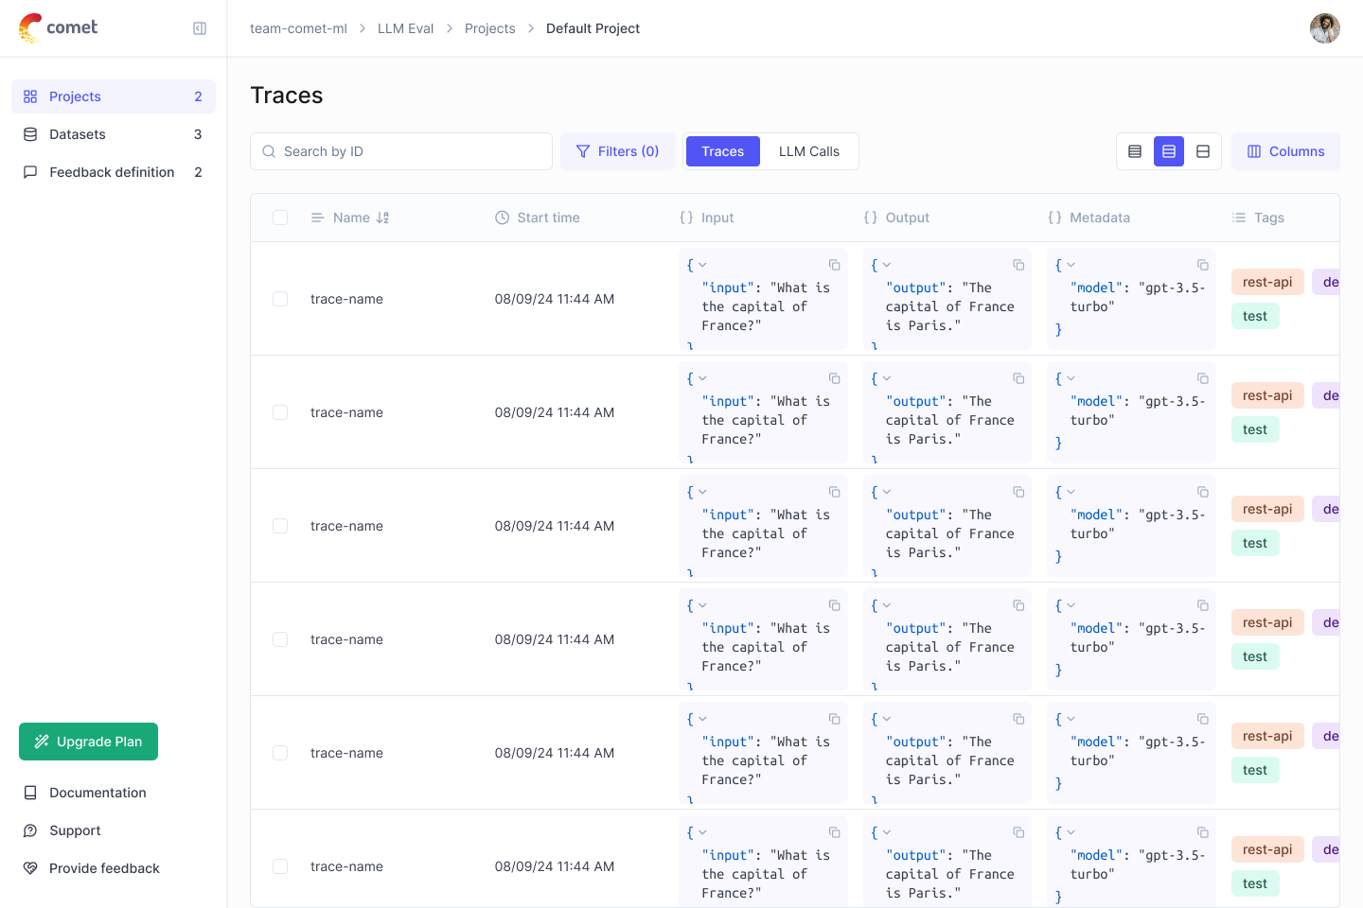Open the Columns chooser

tap(1285, 151)
